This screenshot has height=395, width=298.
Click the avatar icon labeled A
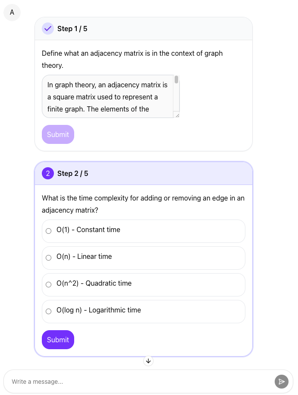coord(12,13)
